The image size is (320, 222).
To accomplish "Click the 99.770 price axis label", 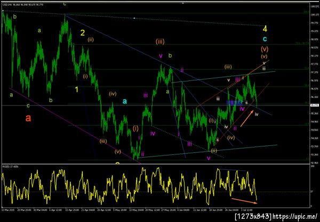I will pyautogui.click(x=314, y=23).
